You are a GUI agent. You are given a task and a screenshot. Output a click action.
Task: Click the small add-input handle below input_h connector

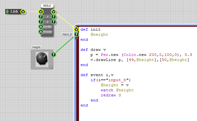[76, 39]
